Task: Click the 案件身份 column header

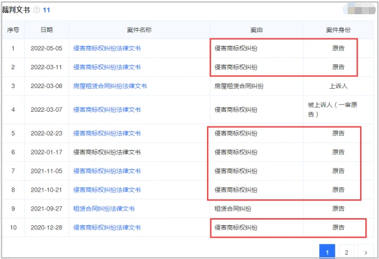Action: tap(338, 30)
